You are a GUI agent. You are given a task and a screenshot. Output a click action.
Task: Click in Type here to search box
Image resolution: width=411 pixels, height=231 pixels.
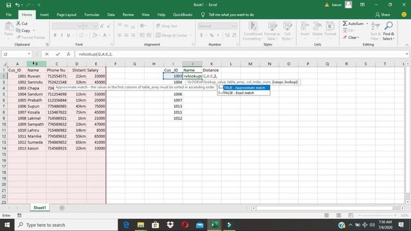pyautogui.click(x=66, y=225)
